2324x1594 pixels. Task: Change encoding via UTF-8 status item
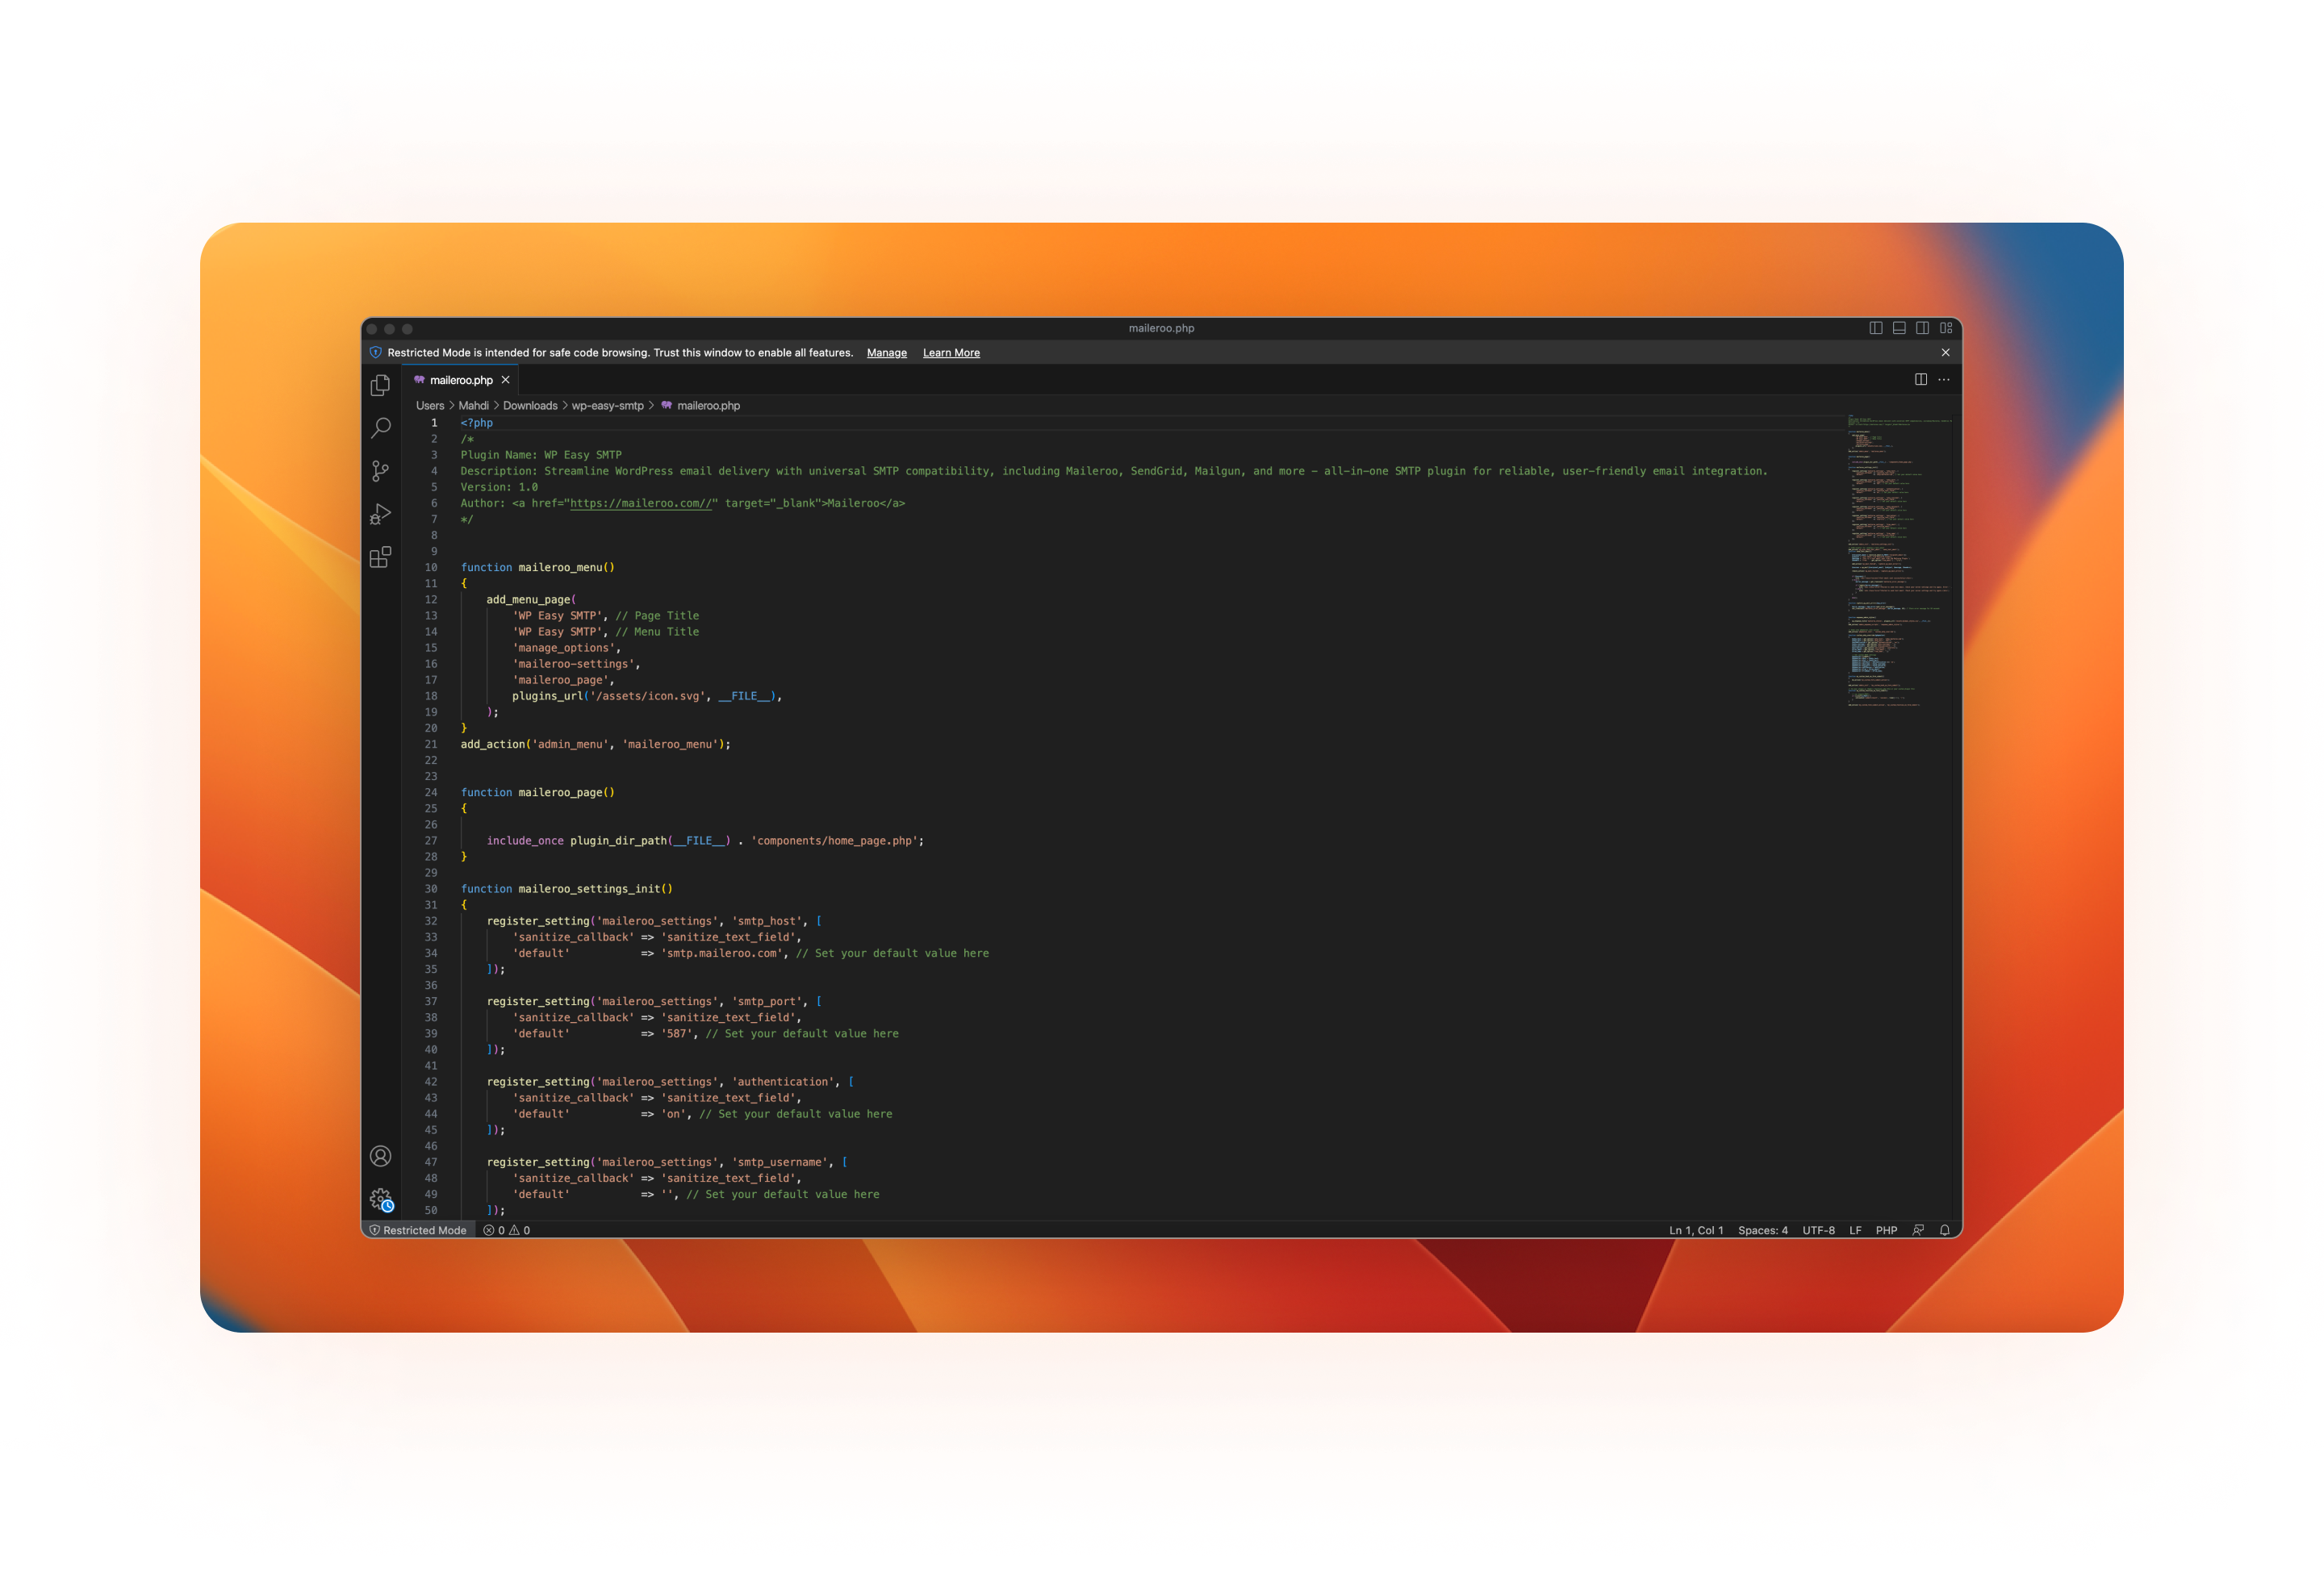[x=1818, y=1230]
